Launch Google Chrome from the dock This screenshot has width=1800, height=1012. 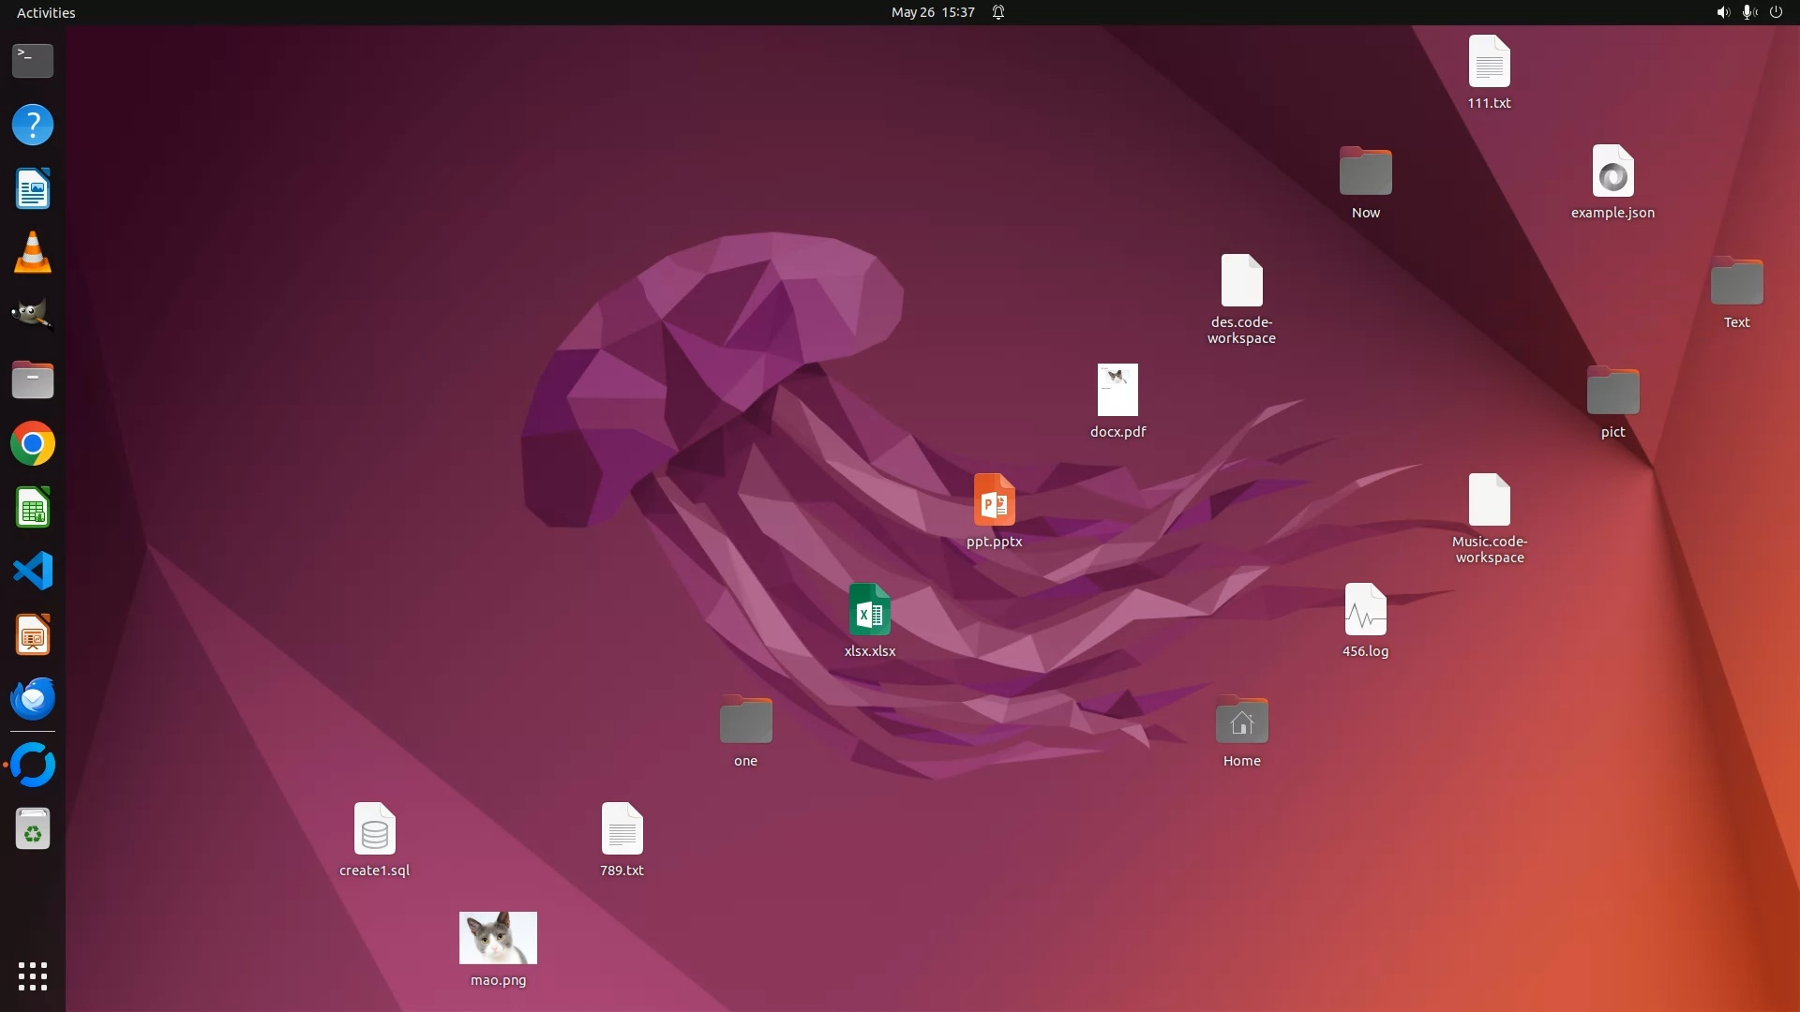pos(33,443)
